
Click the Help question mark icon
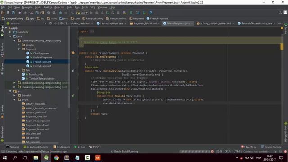click(x=151, y=13)
